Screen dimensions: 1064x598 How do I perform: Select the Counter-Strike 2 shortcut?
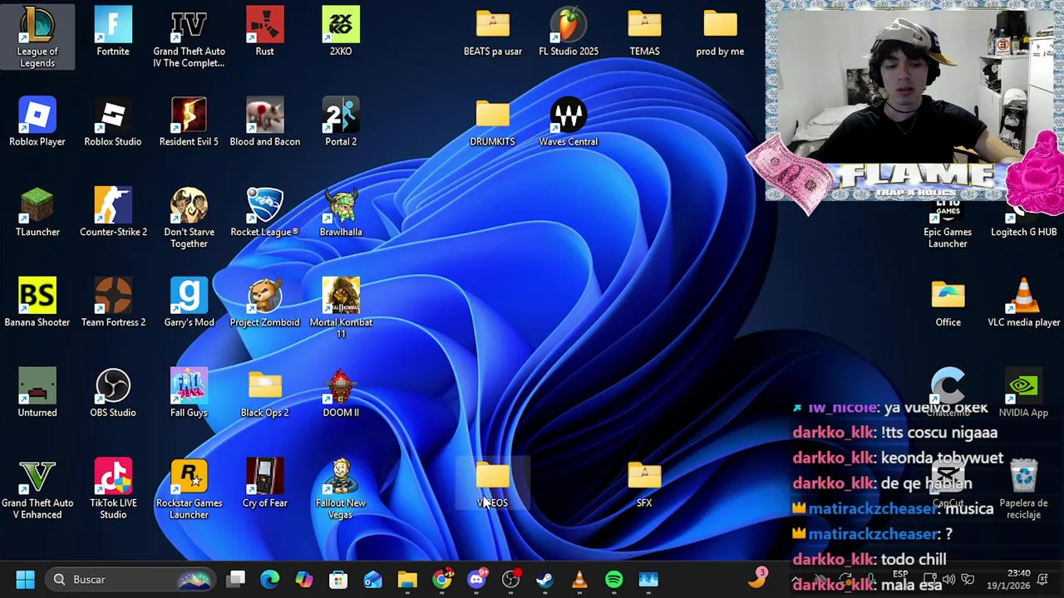click(x=113, y=213)
